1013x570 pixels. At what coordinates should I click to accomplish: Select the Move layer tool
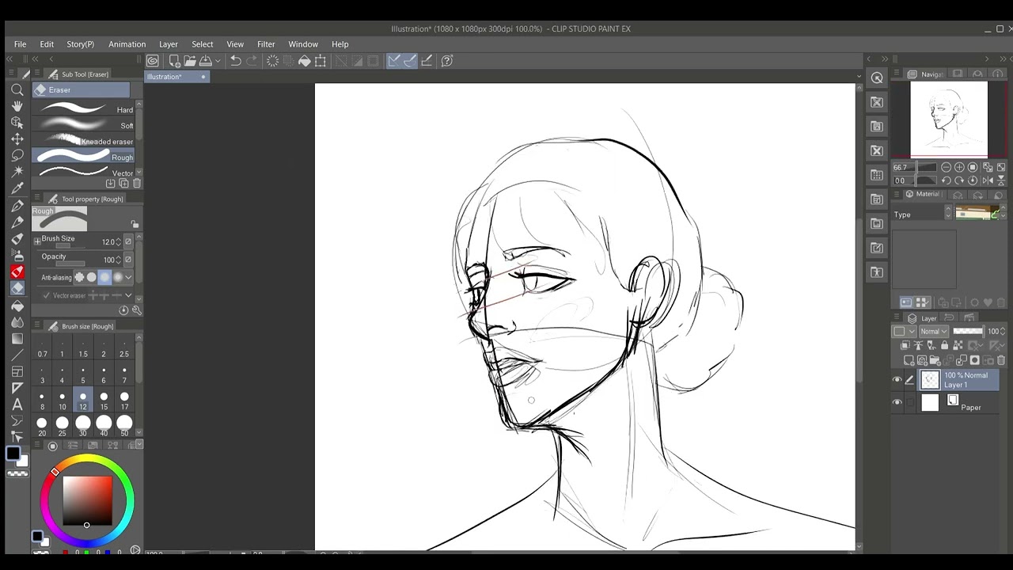(17, 139)
